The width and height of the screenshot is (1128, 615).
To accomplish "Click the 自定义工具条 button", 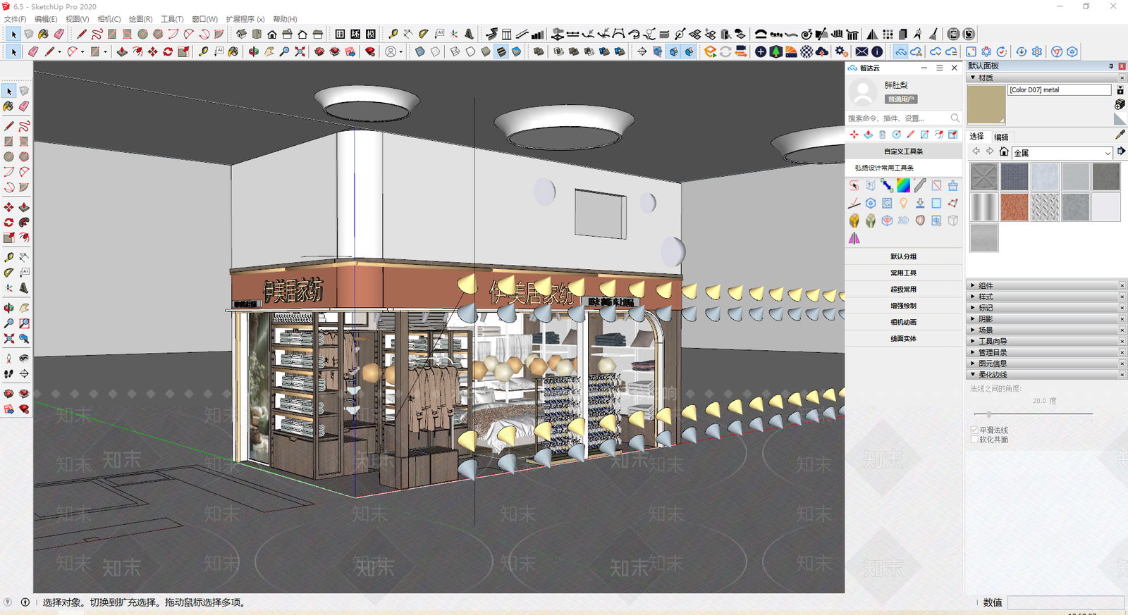I will tap(904, 151).
